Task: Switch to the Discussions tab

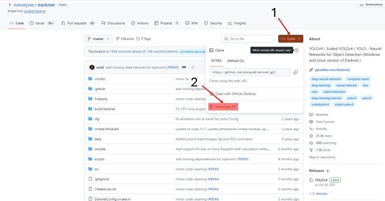Action: click(x=113, y=23)
